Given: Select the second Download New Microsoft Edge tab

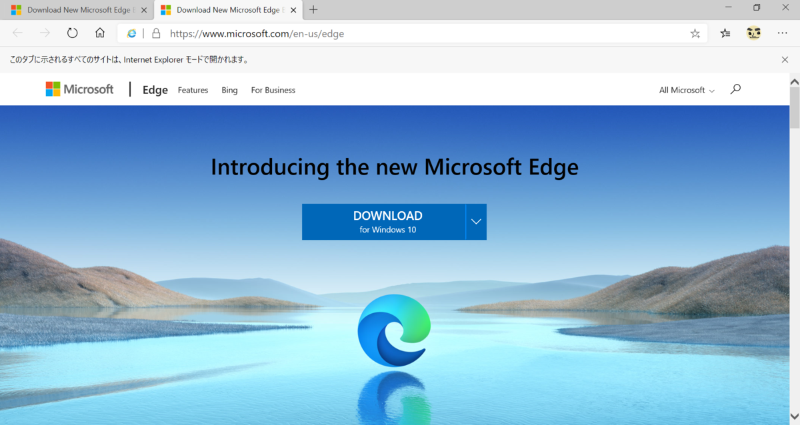Looking at the screenshot, I should [229, 10].
